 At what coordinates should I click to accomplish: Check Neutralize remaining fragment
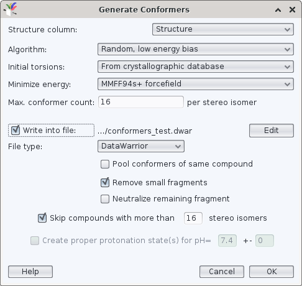[105, 199]
